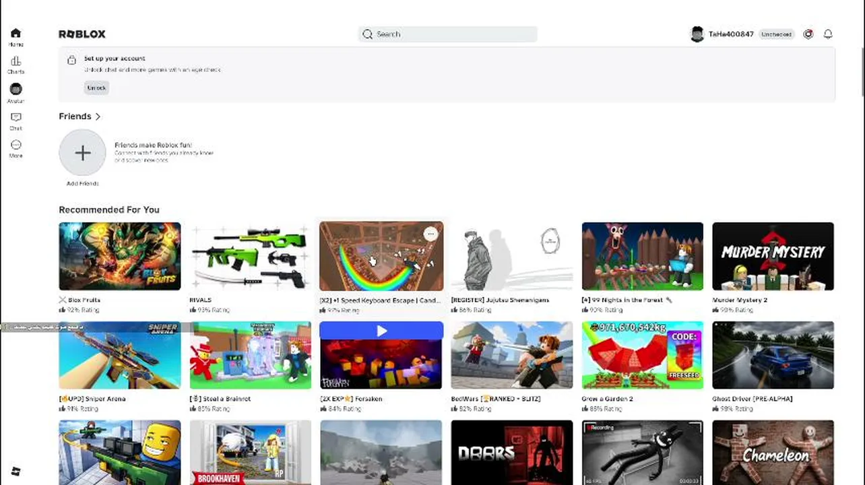Viewport: 865px width, 485px height.
Task: Click the search magnifier icon
Action: click(367, 34)
